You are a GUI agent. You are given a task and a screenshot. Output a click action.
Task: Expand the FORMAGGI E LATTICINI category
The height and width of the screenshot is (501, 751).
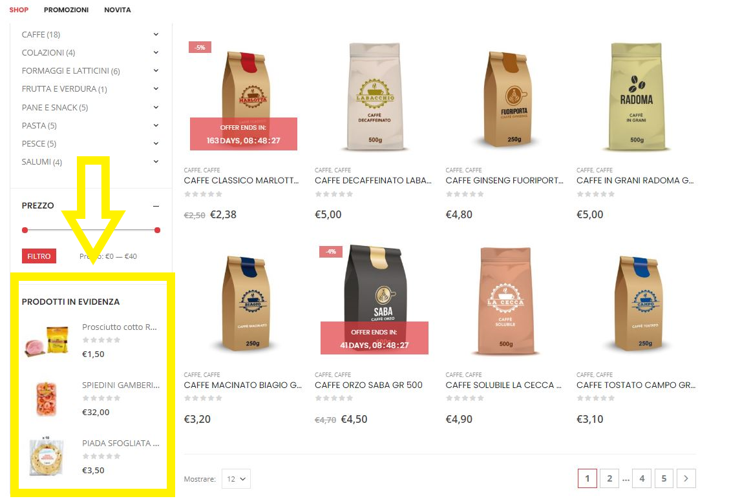(x=156, y=71)
